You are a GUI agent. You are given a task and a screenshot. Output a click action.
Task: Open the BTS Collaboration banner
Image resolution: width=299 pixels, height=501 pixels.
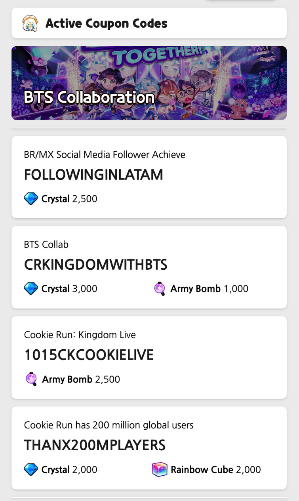pos(149,83)
